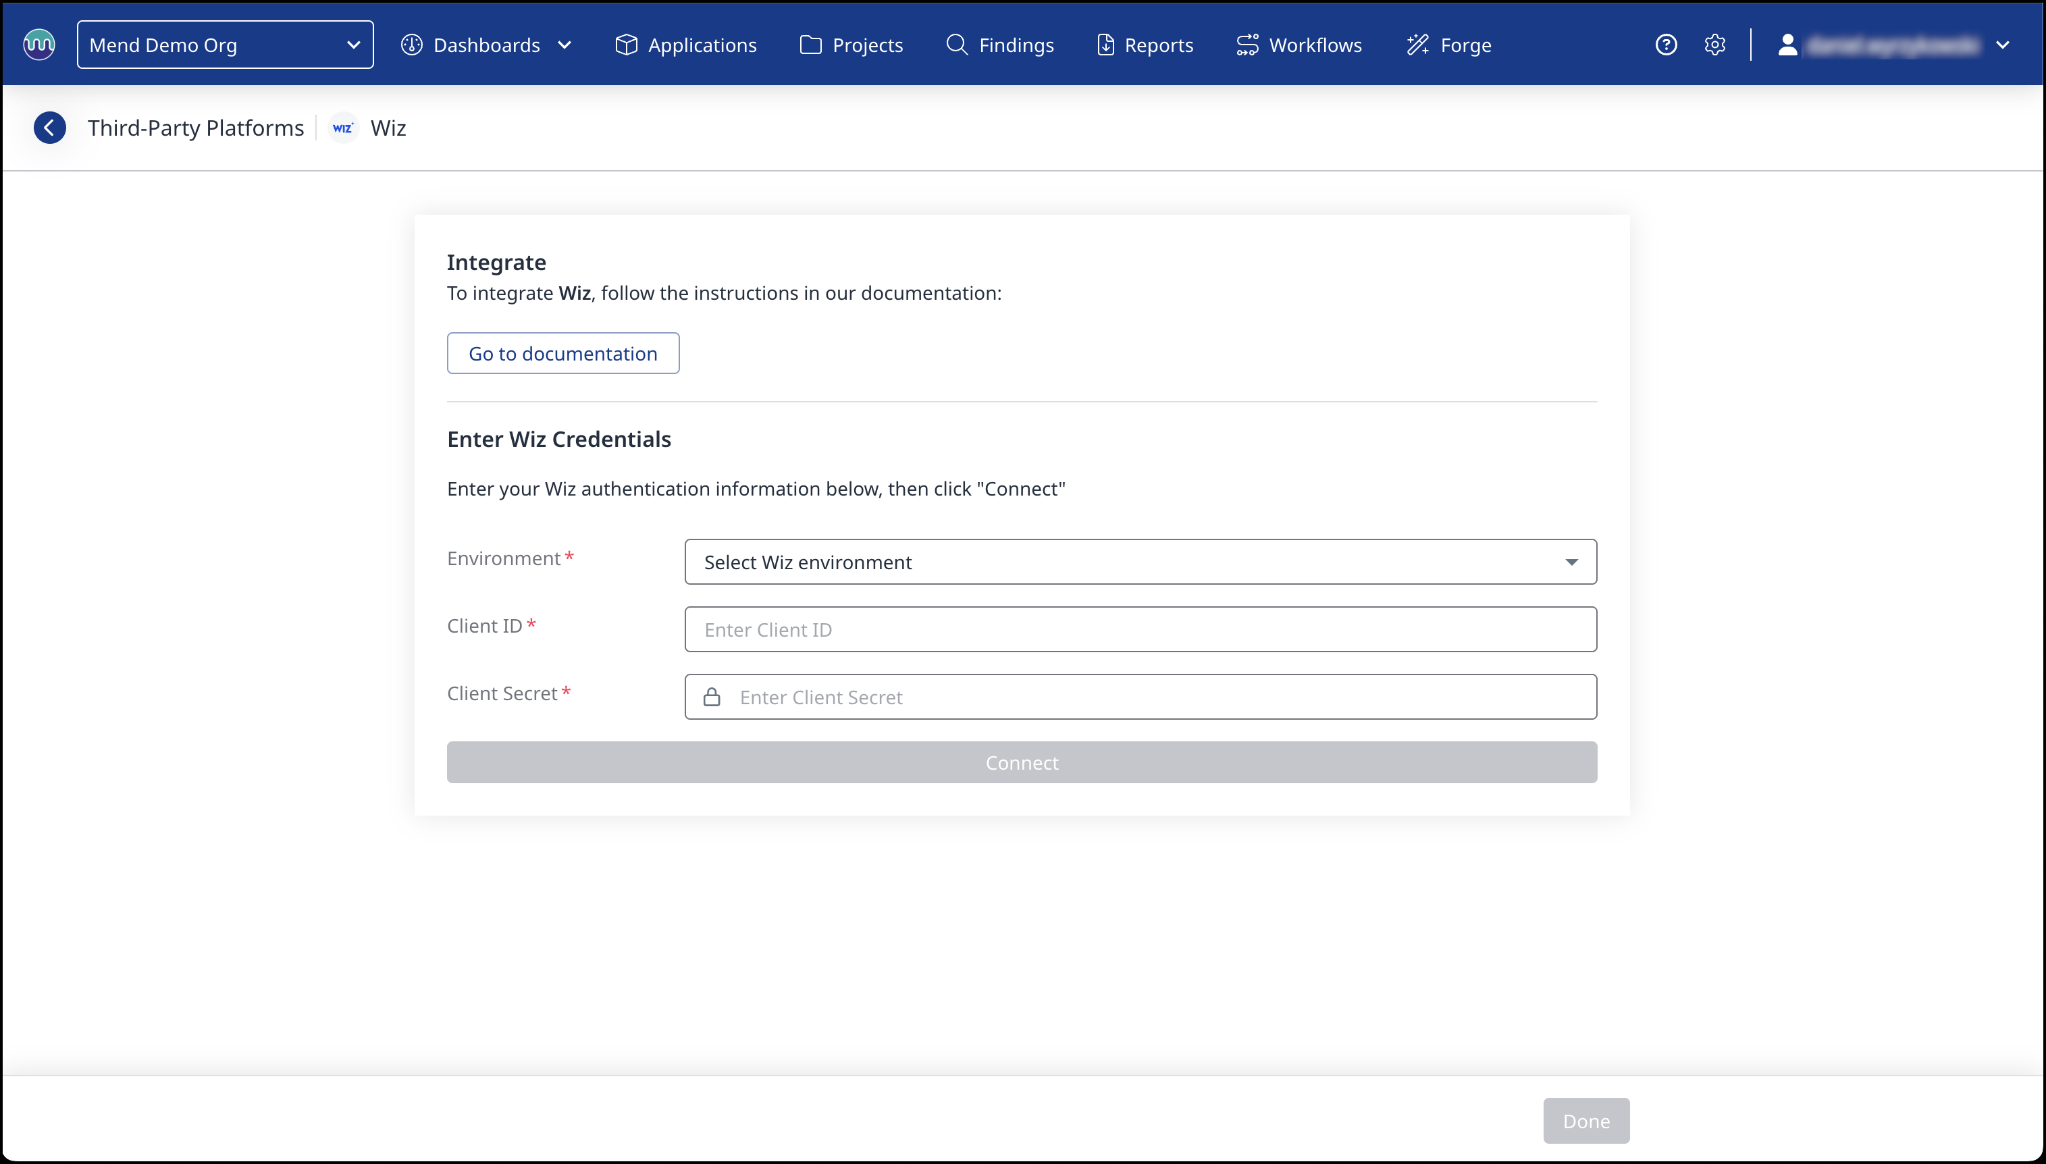Open the Select Wiz environment dropdown
The image size is (2046, 1164).
tap(1140, 562)
